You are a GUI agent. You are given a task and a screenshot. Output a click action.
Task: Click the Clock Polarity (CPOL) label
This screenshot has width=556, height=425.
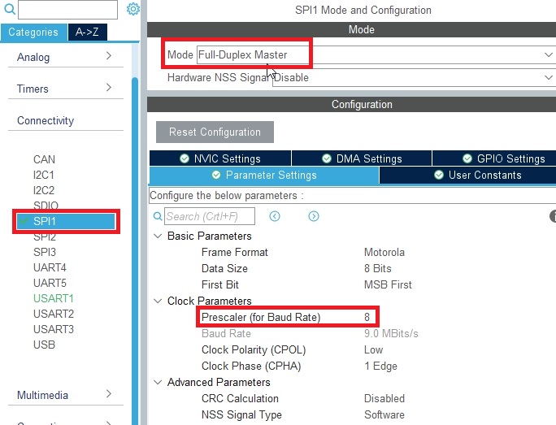point(254,350)
